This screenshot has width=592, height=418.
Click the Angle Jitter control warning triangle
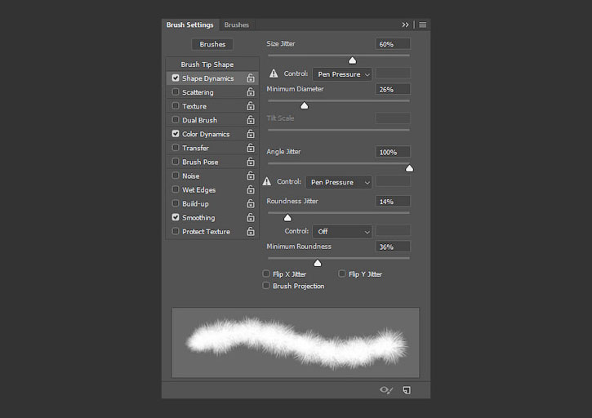[x=267, y=181]
